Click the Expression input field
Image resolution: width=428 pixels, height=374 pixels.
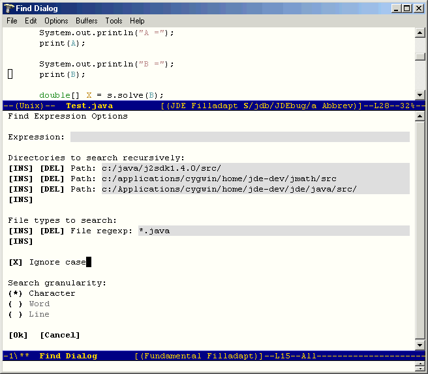(x=239, y=137)
